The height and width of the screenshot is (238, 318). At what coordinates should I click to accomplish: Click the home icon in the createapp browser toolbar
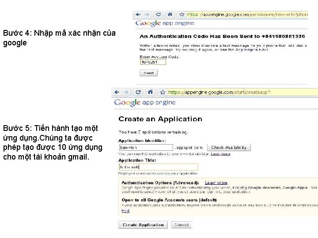click(x=150, y=92)
